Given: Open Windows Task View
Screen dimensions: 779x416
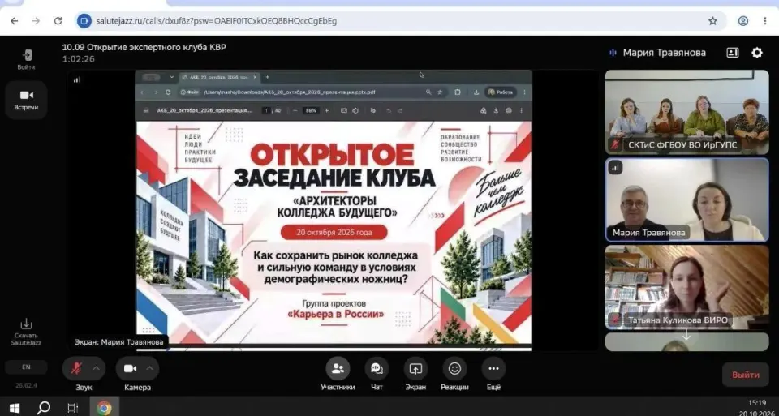Looking at the screenshot, I should (72, 408).
